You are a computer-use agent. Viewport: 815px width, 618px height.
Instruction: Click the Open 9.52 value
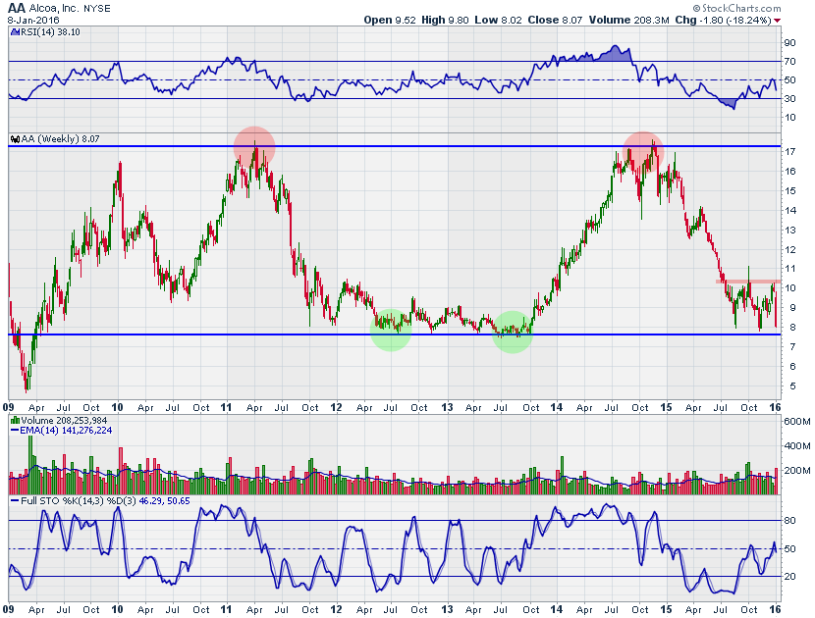[390, 21]
